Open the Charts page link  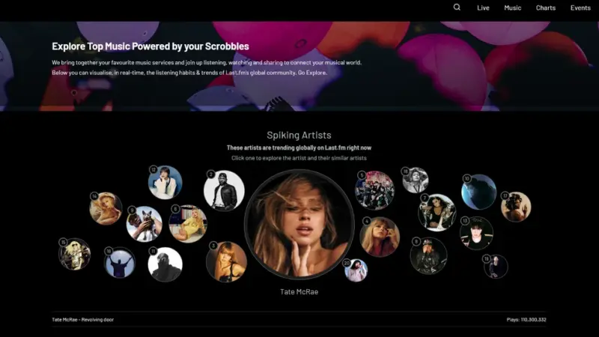coord(546,7)
